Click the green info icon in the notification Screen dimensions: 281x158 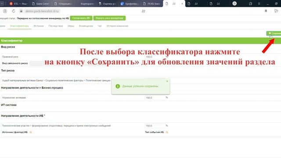(x=118, y=86)
